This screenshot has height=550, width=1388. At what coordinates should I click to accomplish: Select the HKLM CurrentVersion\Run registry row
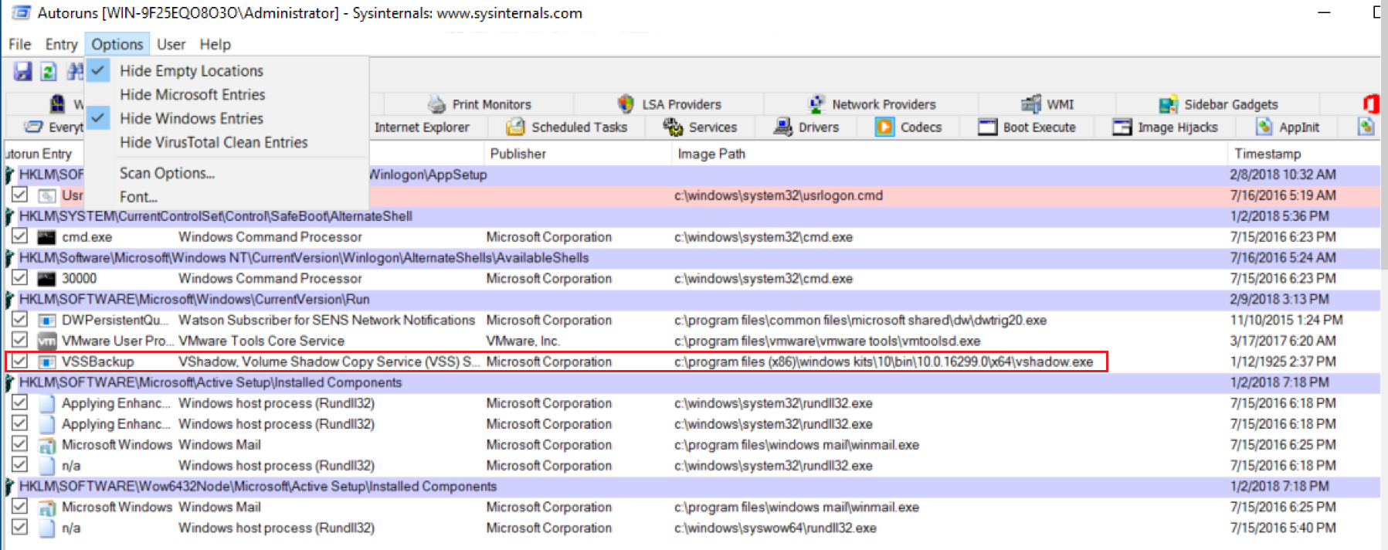pyautogui.click(x=194, y=299)
